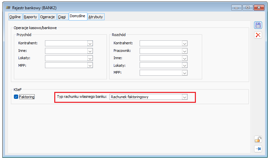Click the Rejestr bankowy title bar icon

point(8,8)
